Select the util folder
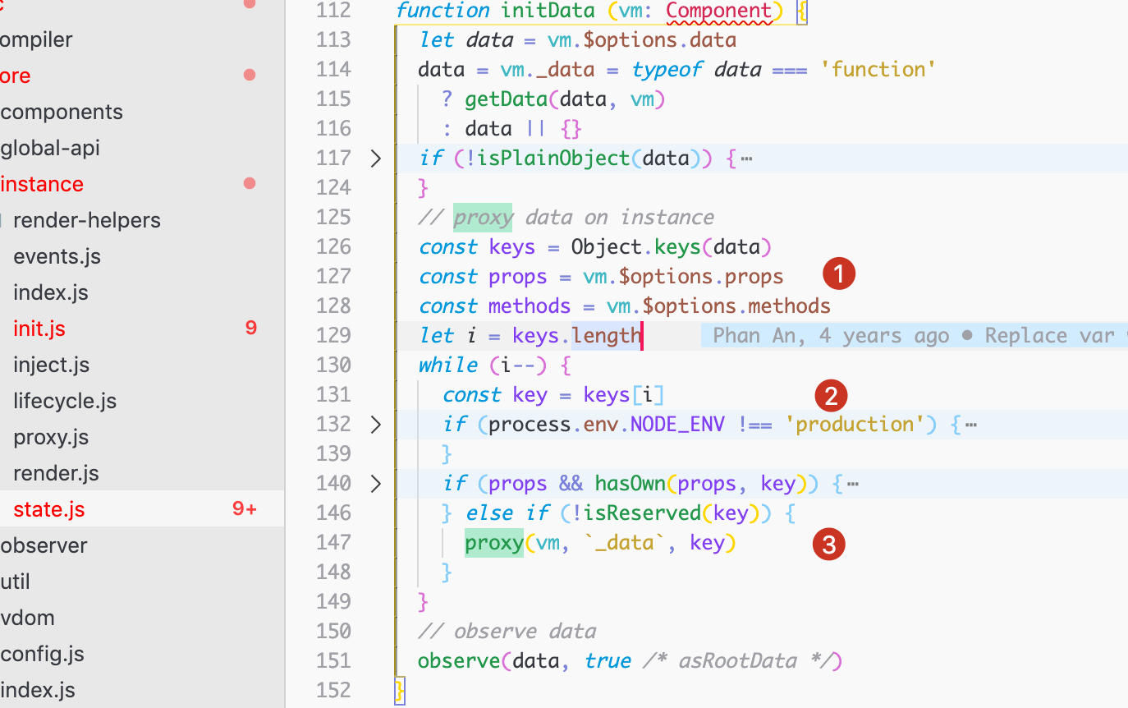The width and height of the screenshot is (1128, 708). (15, 582)
